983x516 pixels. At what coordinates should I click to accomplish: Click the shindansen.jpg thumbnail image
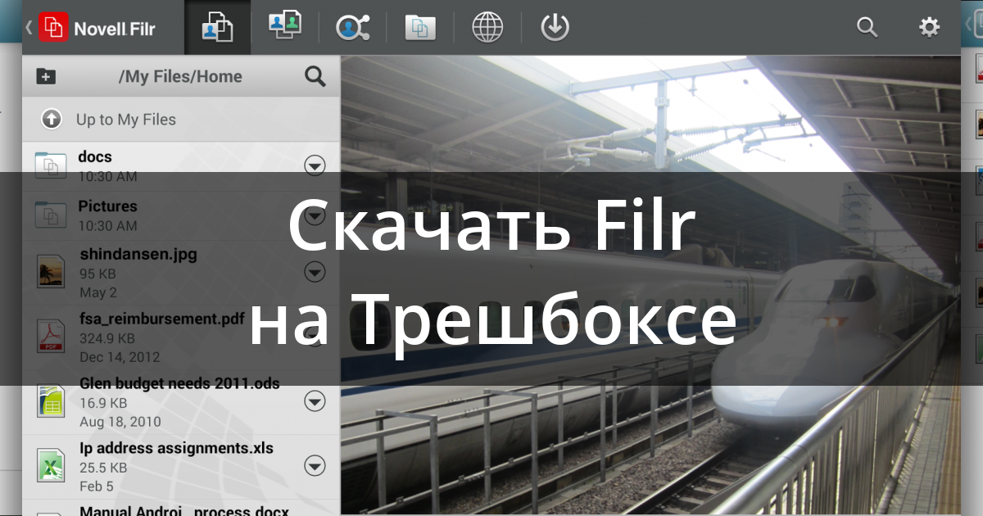tap(51, 272)
